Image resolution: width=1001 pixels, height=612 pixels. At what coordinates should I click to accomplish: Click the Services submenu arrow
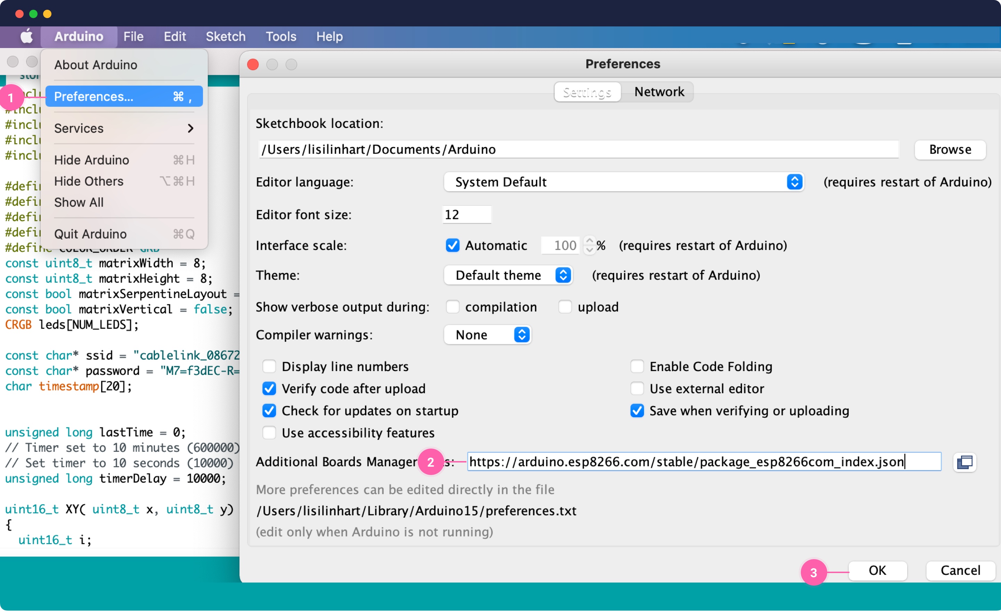coord(190,128)
